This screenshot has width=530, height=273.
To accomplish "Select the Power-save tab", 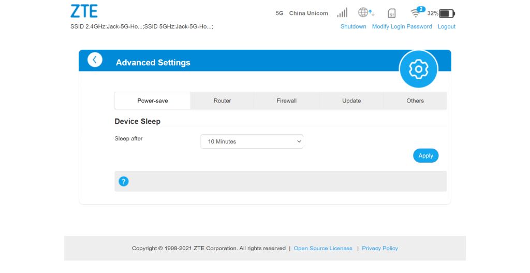I will tap(153, 100).
